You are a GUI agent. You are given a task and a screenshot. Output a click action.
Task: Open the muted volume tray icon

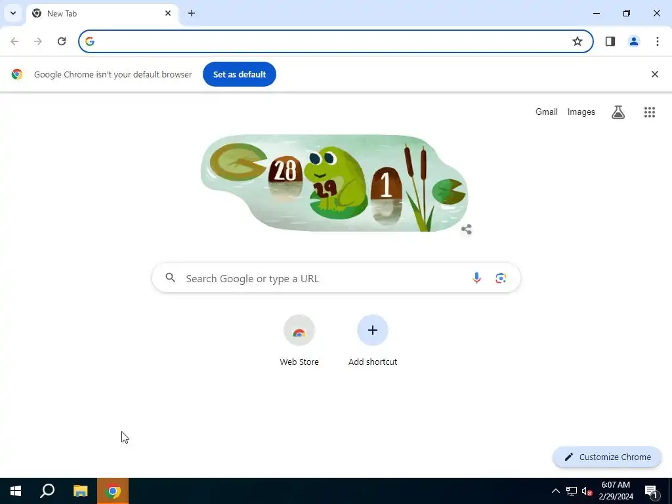point(587,491)
